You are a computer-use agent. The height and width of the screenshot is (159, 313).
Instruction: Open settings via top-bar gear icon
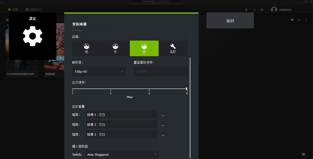coord(262,10)
